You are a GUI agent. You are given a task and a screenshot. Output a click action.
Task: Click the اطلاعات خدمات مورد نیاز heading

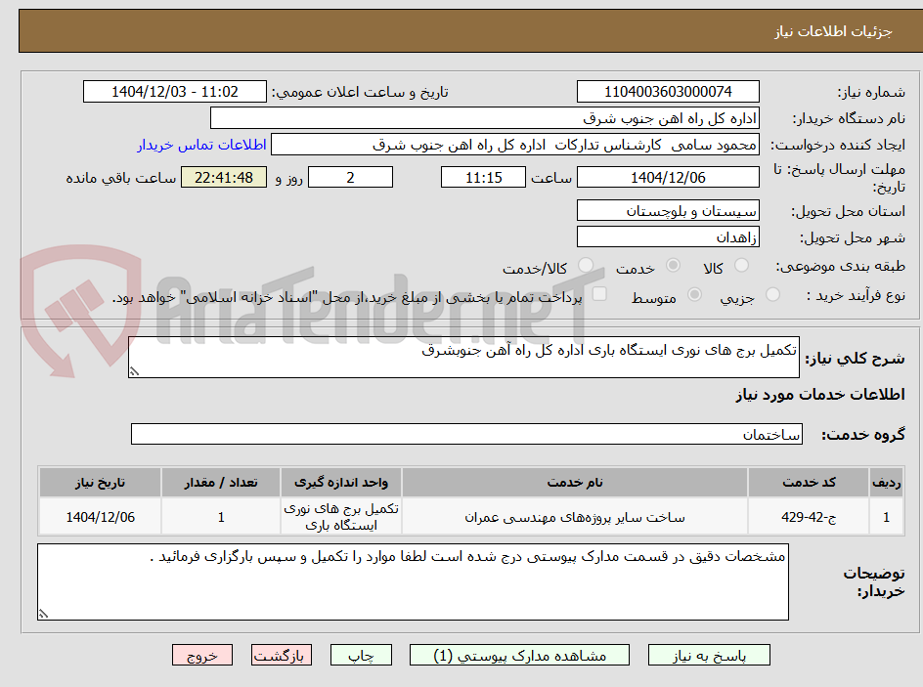click(x=820, y=394)
